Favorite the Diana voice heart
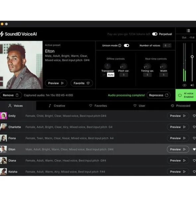The image size is (196, 197). (x=194, y=161)
